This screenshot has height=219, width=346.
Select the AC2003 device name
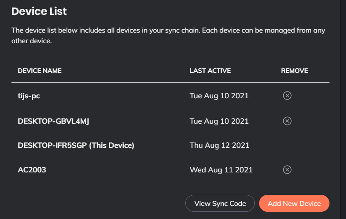32,170
